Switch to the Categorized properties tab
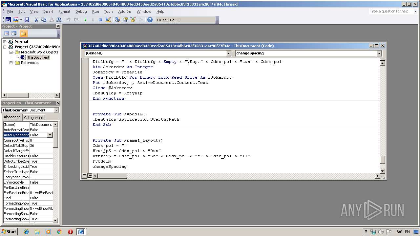 tap(33, 117)
